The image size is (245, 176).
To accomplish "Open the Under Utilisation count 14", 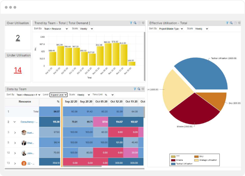I will pos(18,70).
